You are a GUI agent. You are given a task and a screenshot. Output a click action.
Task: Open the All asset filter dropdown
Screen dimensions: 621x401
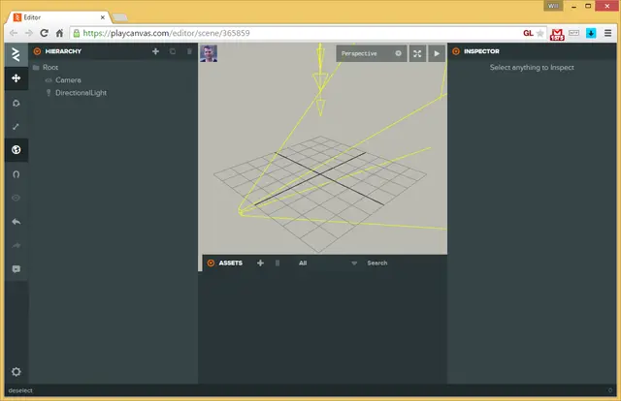pos(328,263)
